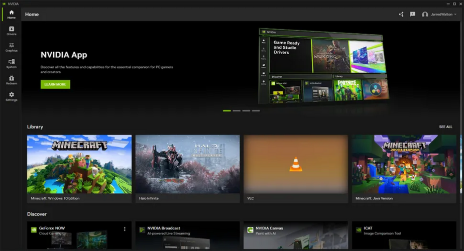Image resolution: width=464 pixels, height=251 pixels.
Task: Open Settings gear in sidebar
Action: (11, 96)
